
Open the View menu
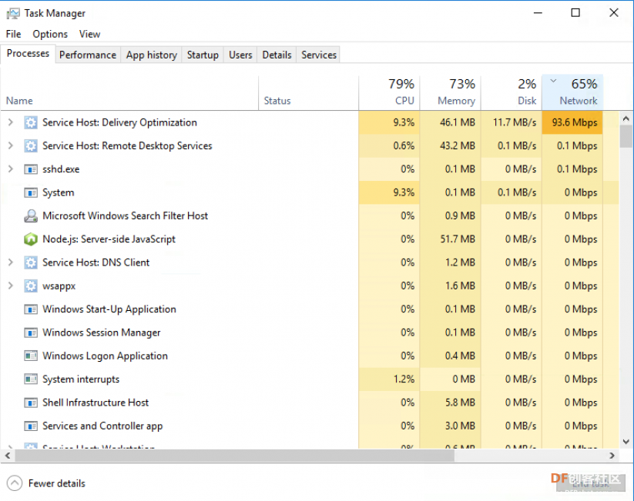click(x=89, y=34)
